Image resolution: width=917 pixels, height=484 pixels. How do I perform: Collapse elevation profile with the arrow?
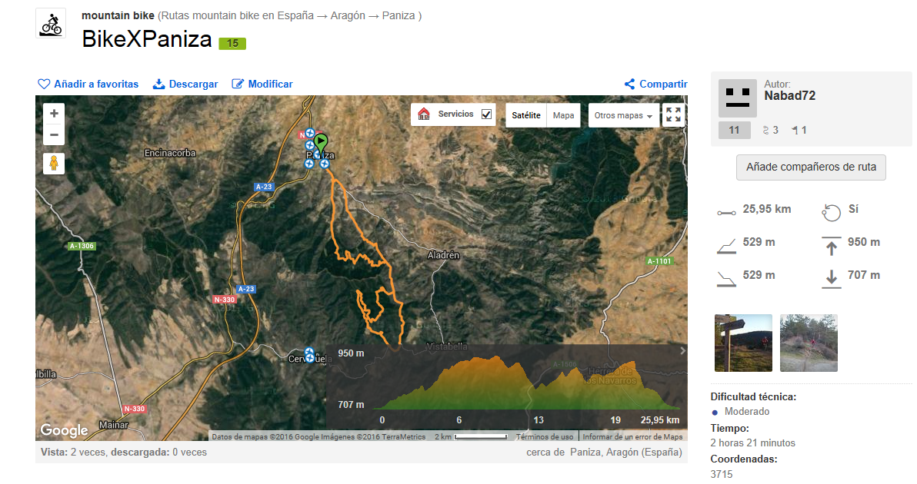point(682,351)
